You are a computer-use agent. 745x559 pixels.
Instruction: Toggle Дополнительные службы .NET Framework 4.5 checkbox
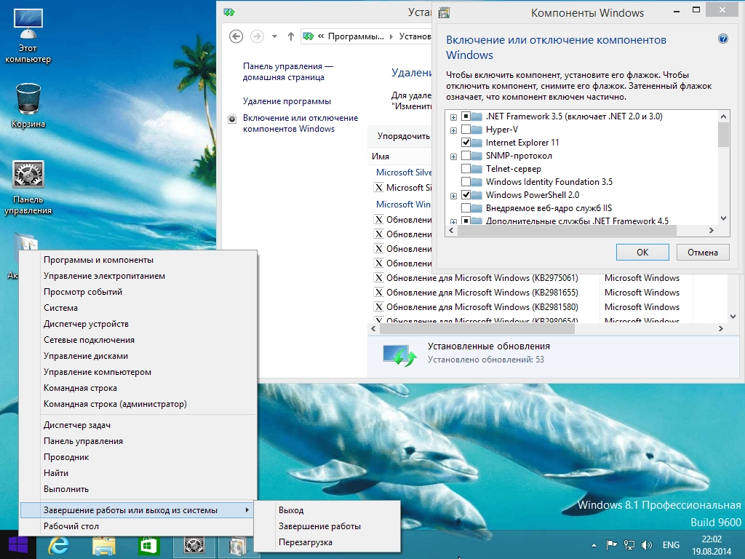tap(466, 221)
